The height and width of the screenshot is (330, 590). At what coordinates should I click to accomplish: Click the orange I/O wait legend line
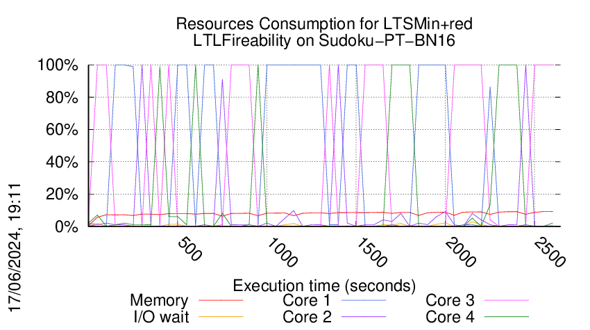pos(221,317)
